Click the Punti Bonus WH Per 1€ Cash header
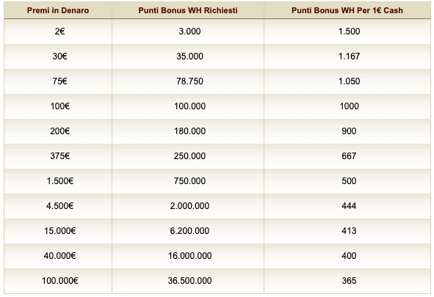434x297 pixels. coord(347,10)
